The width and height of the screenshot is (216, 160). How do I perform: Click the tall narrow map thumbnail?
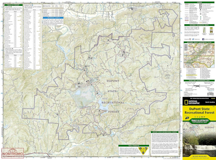click(204, 30)
